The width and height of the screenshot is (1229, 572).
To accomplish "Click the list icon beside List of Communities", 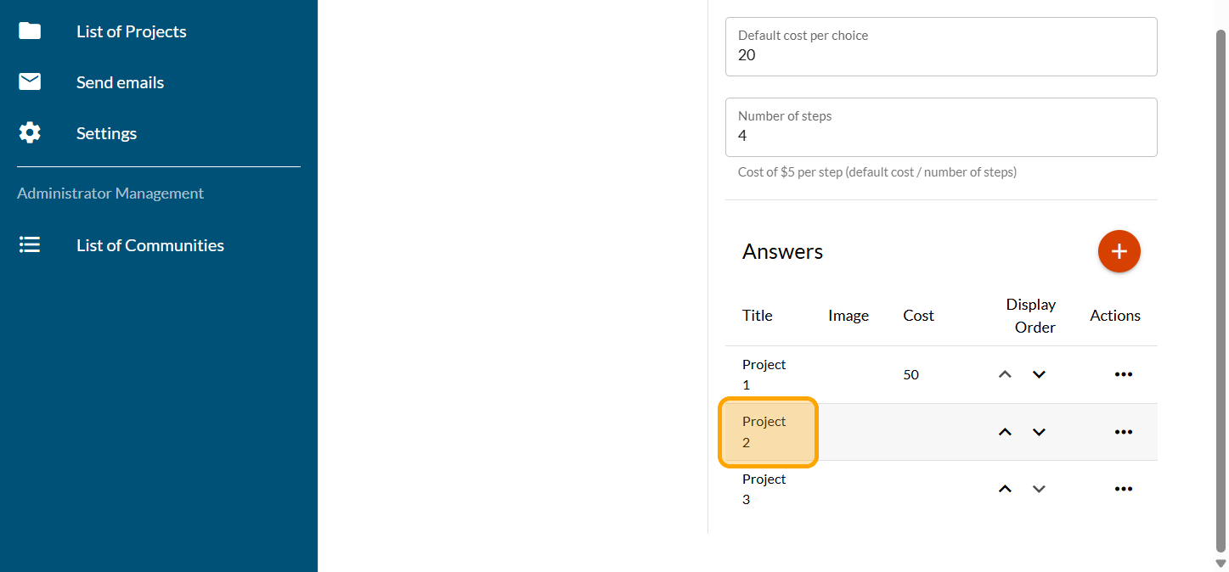I will 30,245.
